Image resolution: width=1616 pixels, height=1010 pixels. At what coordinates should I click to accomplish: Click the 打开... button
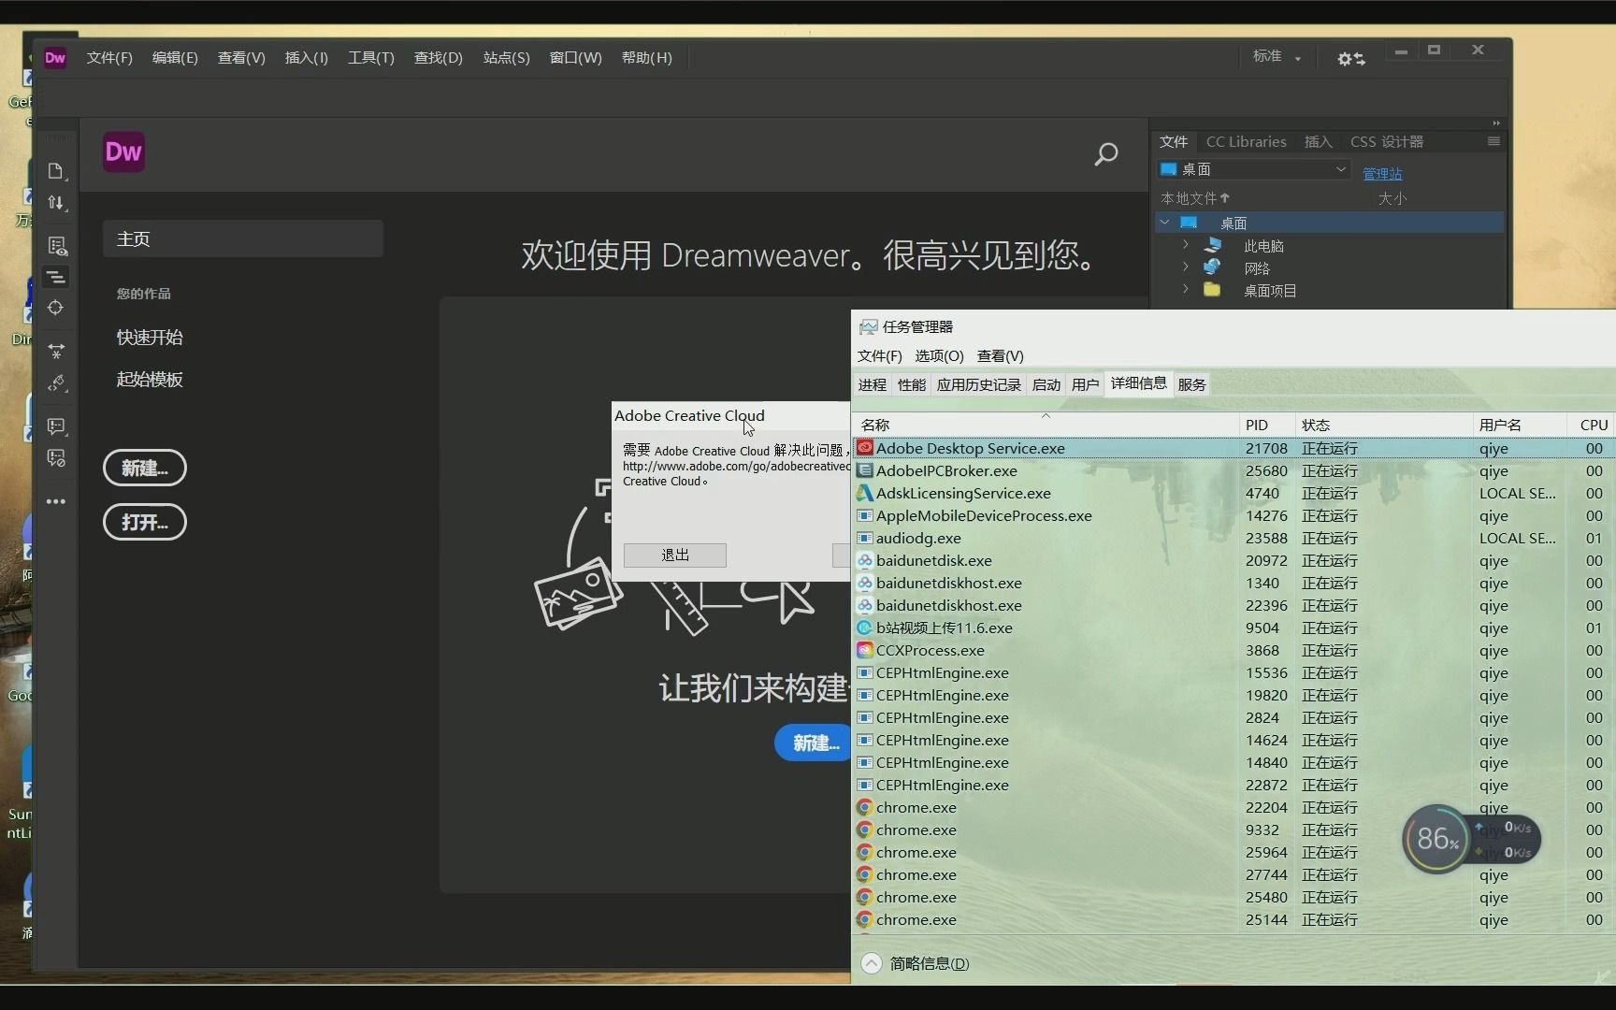pos(145,522)
